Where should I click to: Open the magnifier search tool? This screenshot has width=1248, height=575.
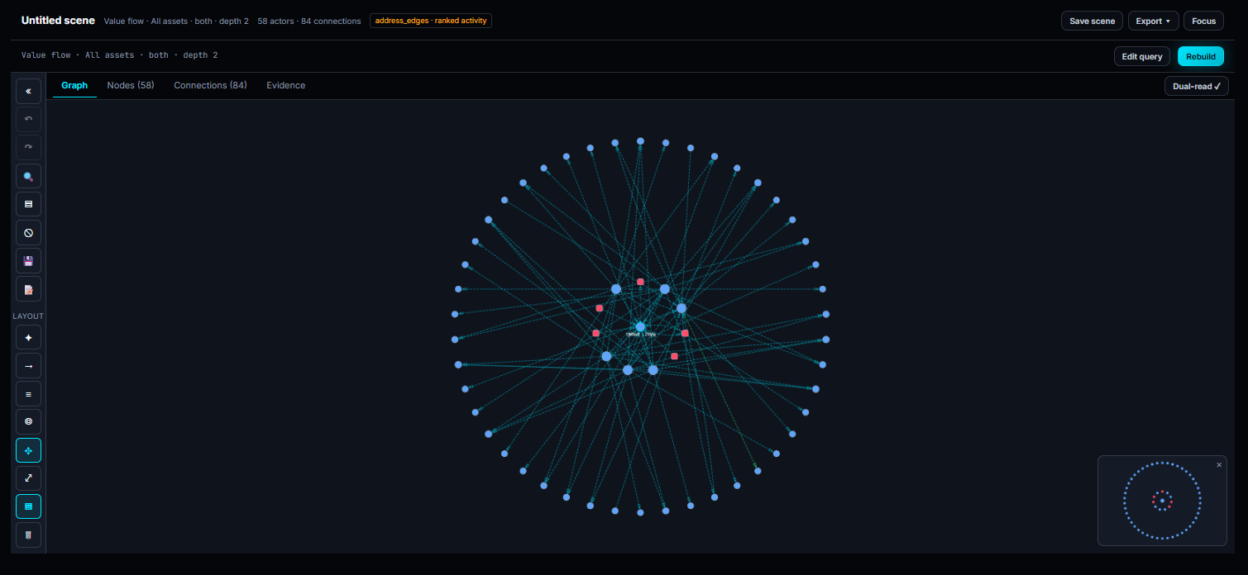click(x=28, y=177)
